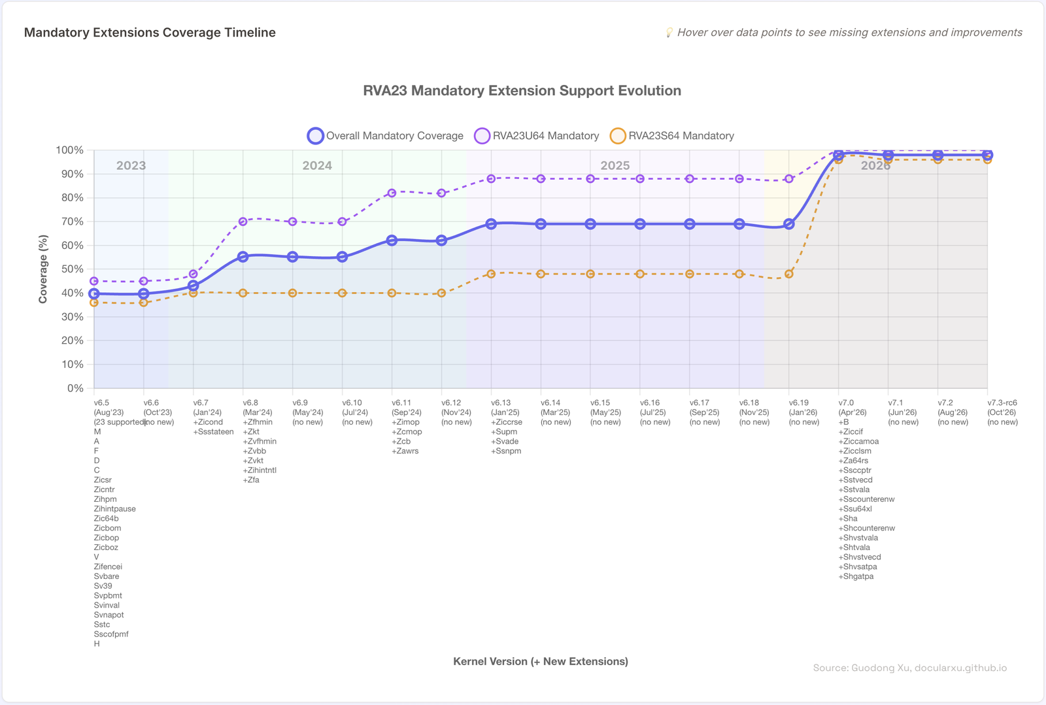
Task: Click the Zihintpause label under v6.5
Action: click(x=115, y=509)
